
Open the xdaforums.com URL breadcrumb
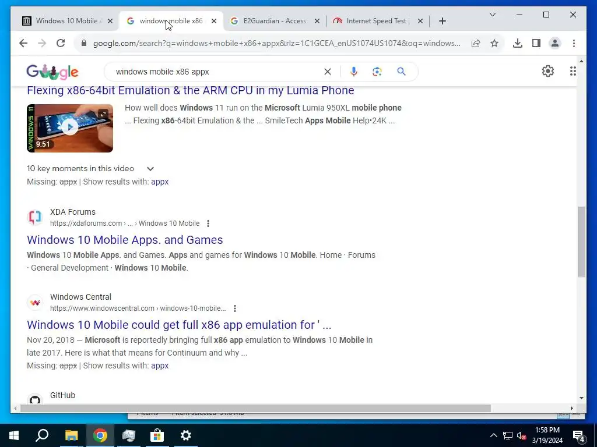click(x=125, y=223)
